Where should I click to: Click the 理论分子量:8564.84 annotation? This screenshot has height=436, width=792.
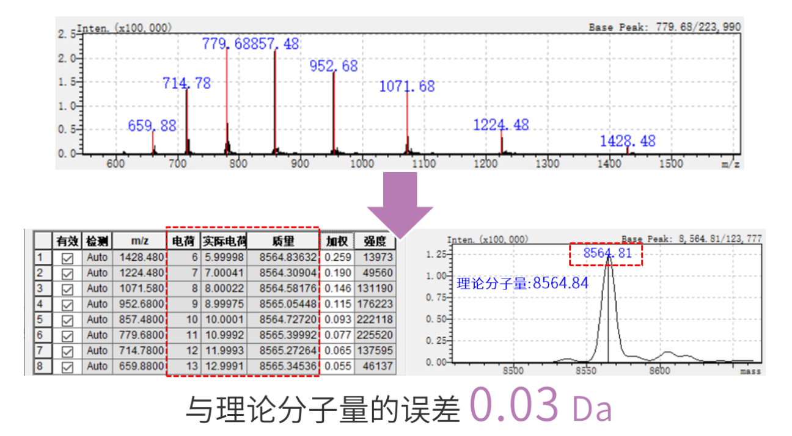click(522, 283)
